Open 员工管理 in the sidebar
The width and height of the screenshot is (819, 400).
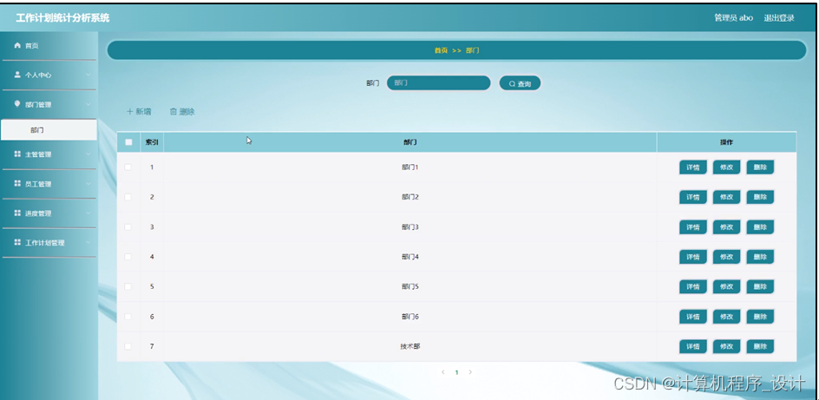49,184
